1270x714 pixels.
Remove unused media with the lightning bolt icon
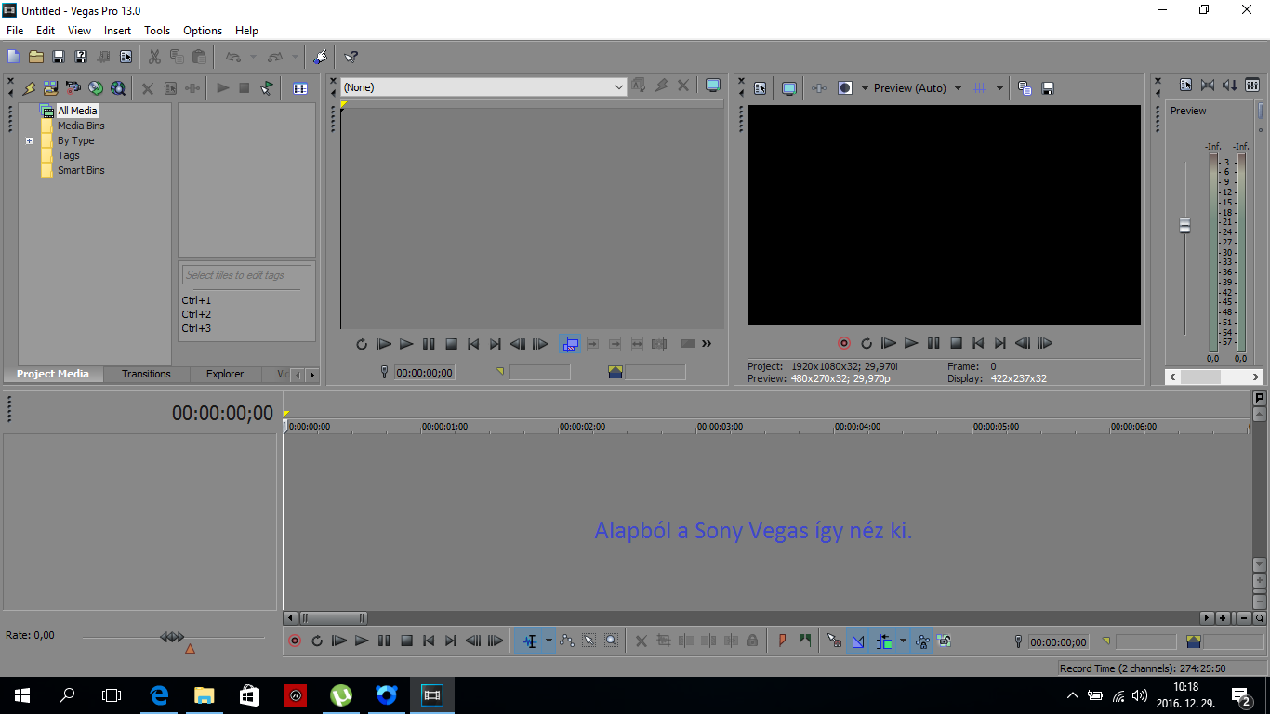click(29, 88)
